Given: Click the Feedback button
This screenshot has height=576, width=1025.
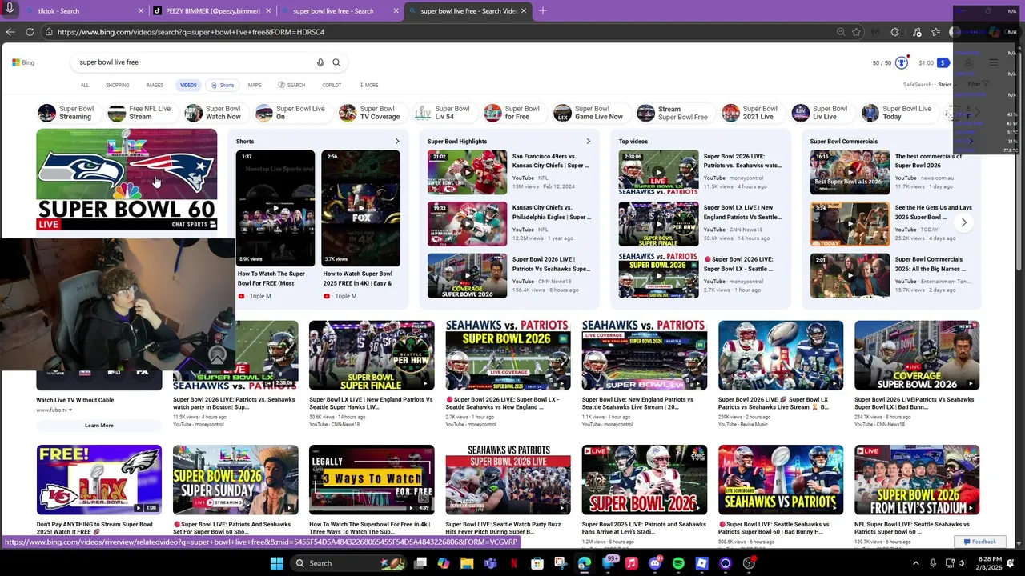Looking at the screenshot, I should click(980, 542).
